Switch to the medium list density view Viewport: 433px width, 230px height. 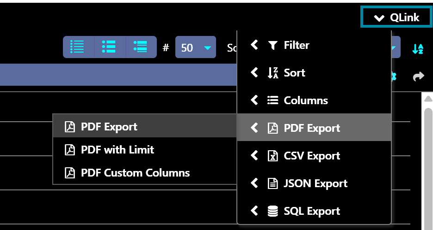tap(109, 47)
